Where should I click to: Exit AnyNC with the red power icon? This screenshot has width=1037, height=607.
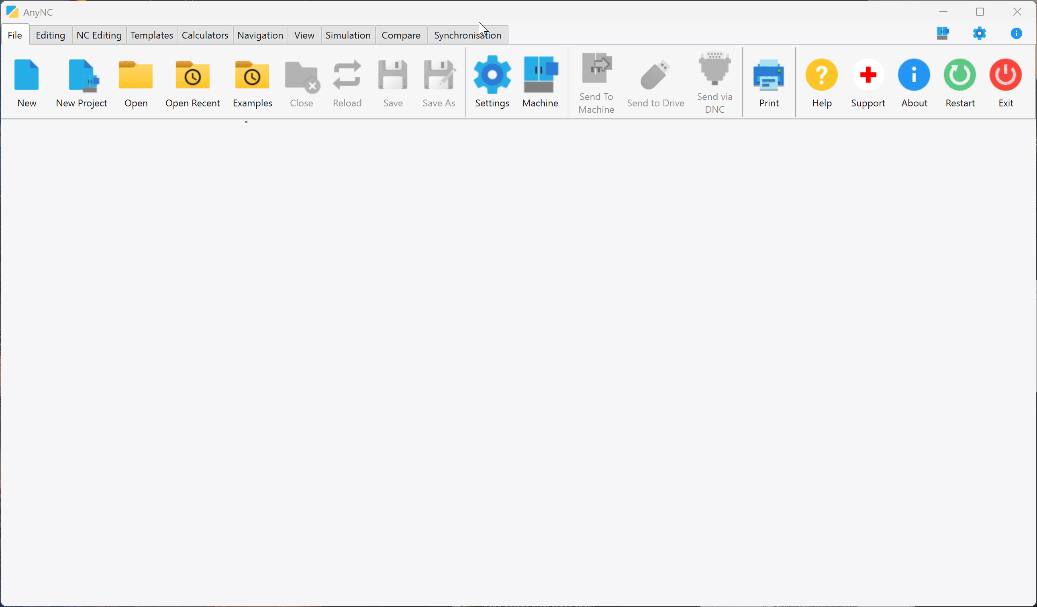pyautogui.click(x=1006, y=75)
